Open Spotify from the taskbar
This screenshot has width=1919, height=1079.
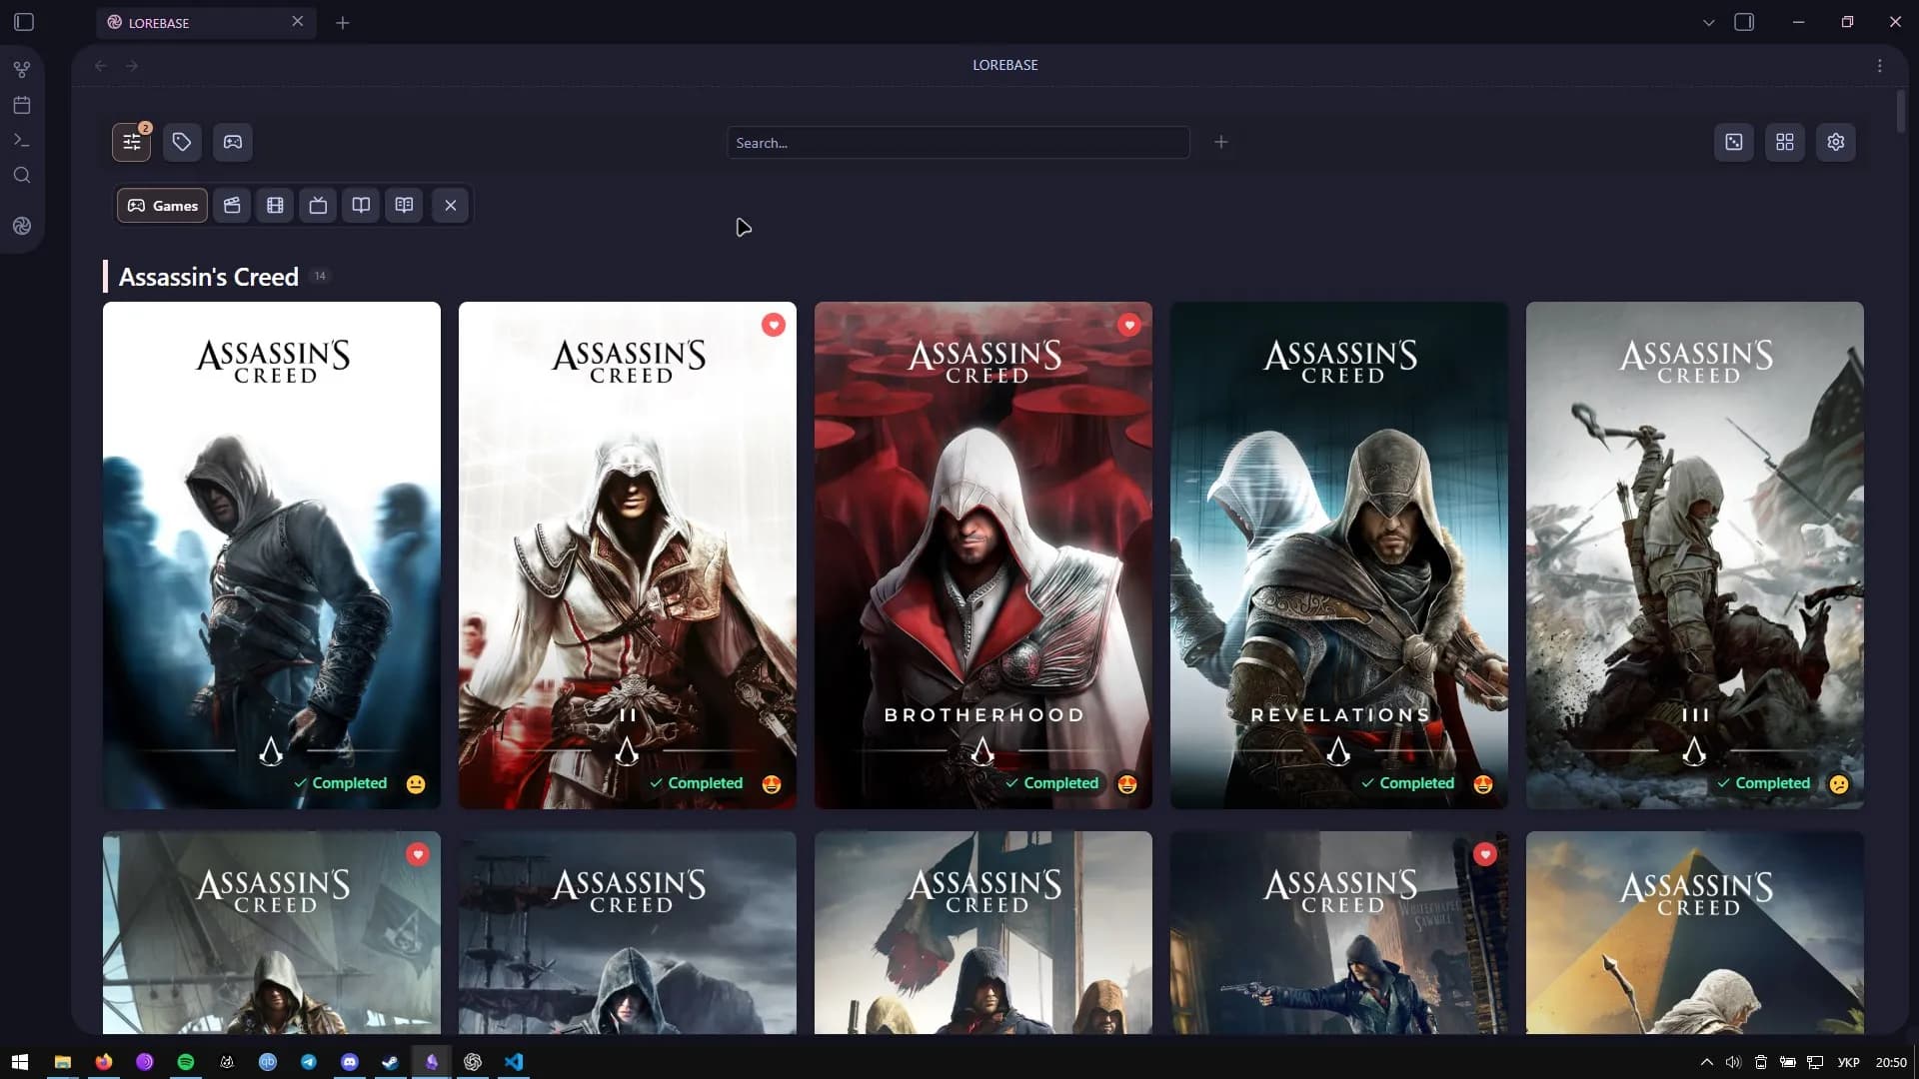[x=186, y=1062]
